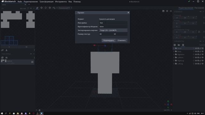Click the export icon on the RightArm row
205x115 pixels.
tap(198, 55)
